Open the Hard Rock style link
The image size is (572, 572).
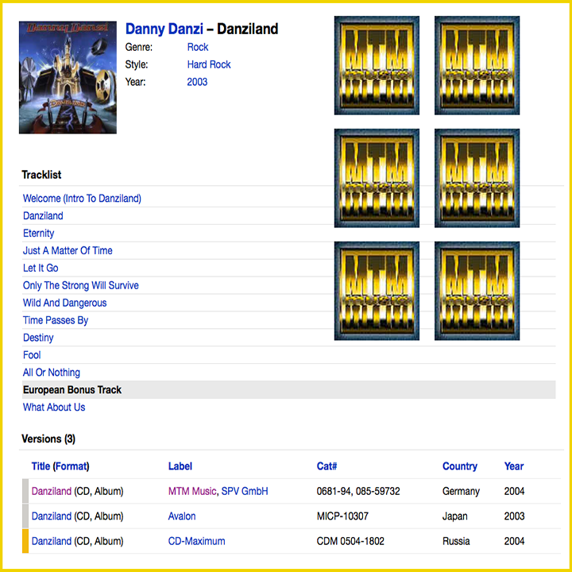[x=209, y=64]
